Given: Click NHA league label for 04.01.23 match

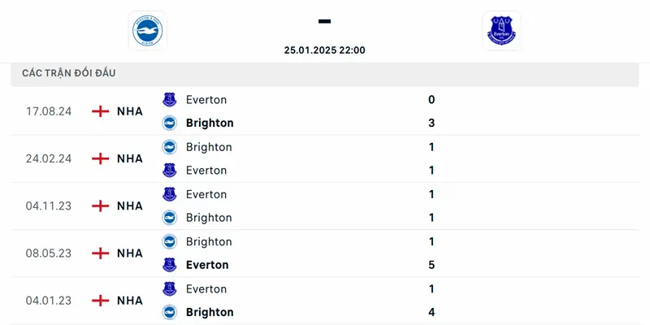Looking at the screenshot, I should point(130,301).
